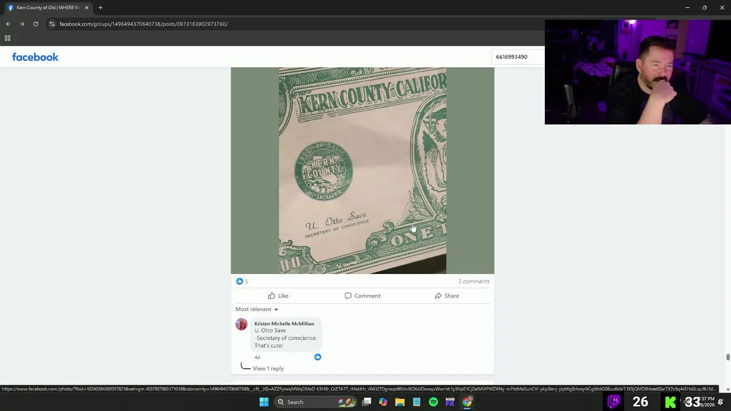The image size is (731, 411).
Task: Like the post
Action: tap(278, 296)
